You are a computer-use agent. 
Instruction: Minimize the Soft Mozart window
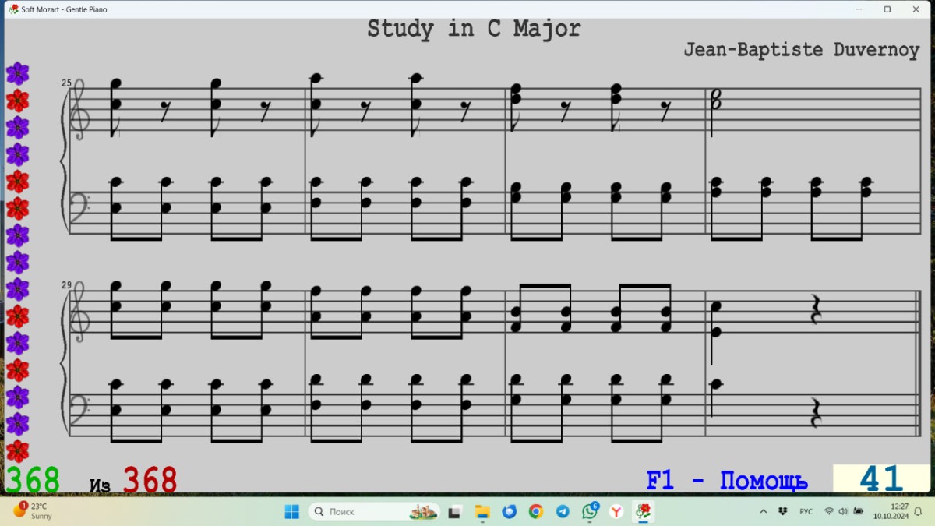[859, 9]
